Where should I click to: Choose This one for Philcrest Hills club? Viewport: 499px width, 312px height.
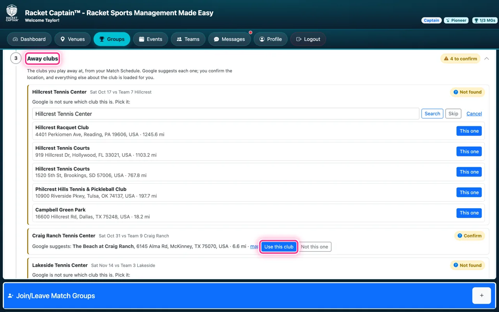point(469,192)
